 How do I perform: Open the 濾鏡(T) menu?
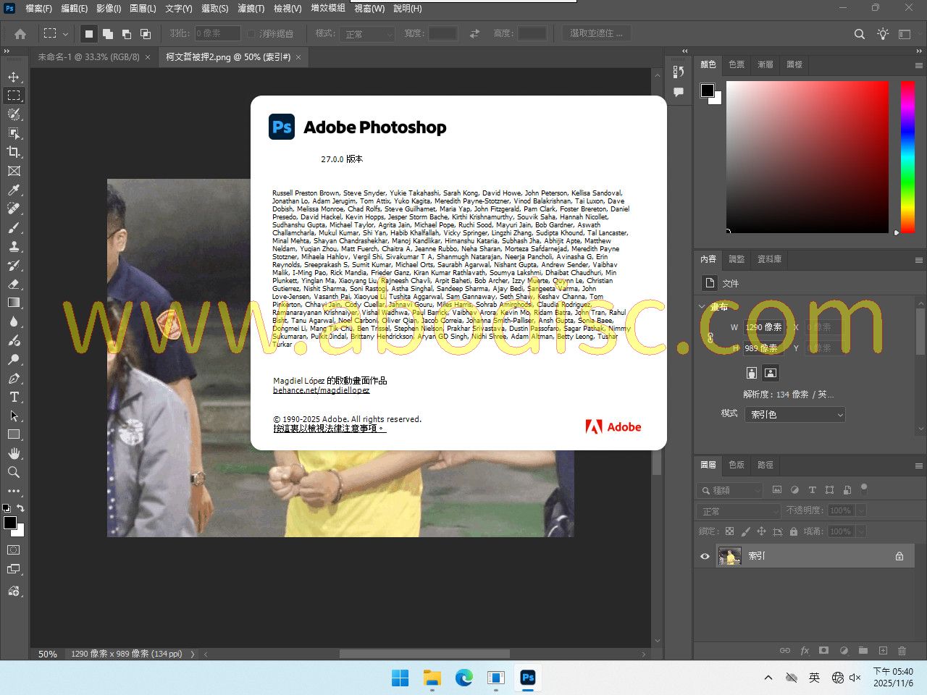point(251,9)
